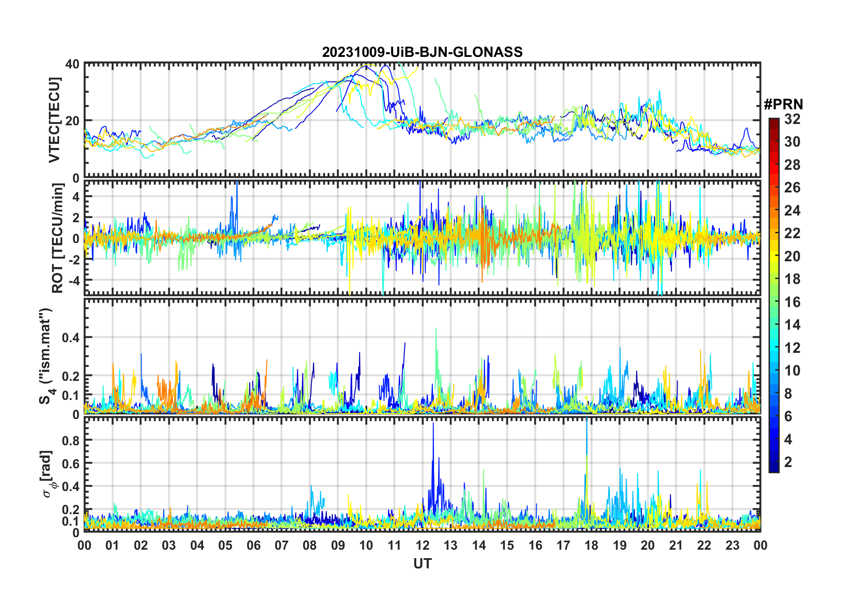845x591 pixels.
Task: Click x-axis tick label 05
Action: point(225,546)
